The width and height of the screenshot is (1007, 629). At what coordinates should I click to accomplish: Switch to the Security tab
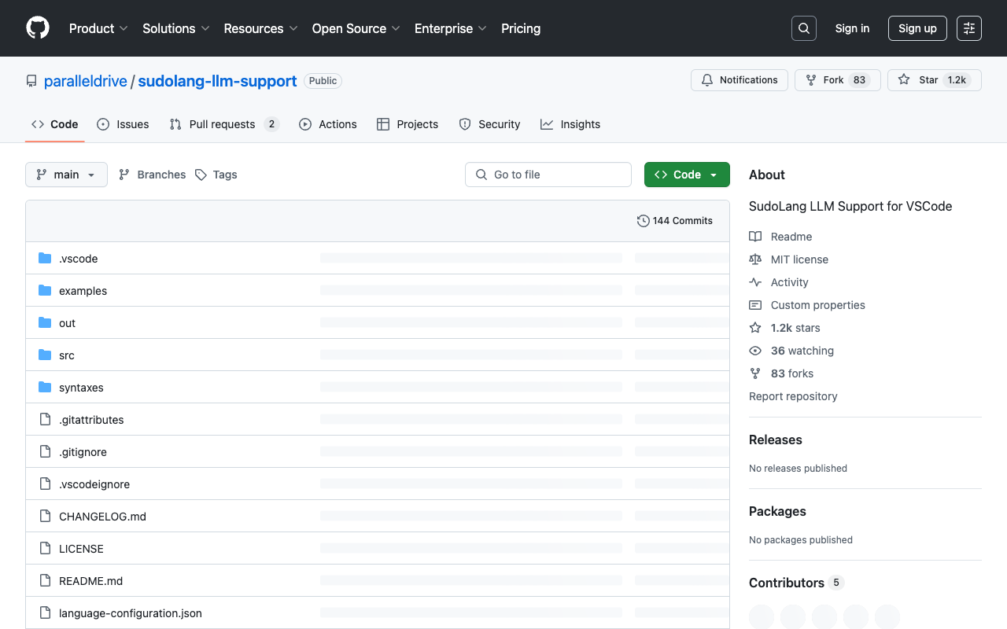pos(489,124)
